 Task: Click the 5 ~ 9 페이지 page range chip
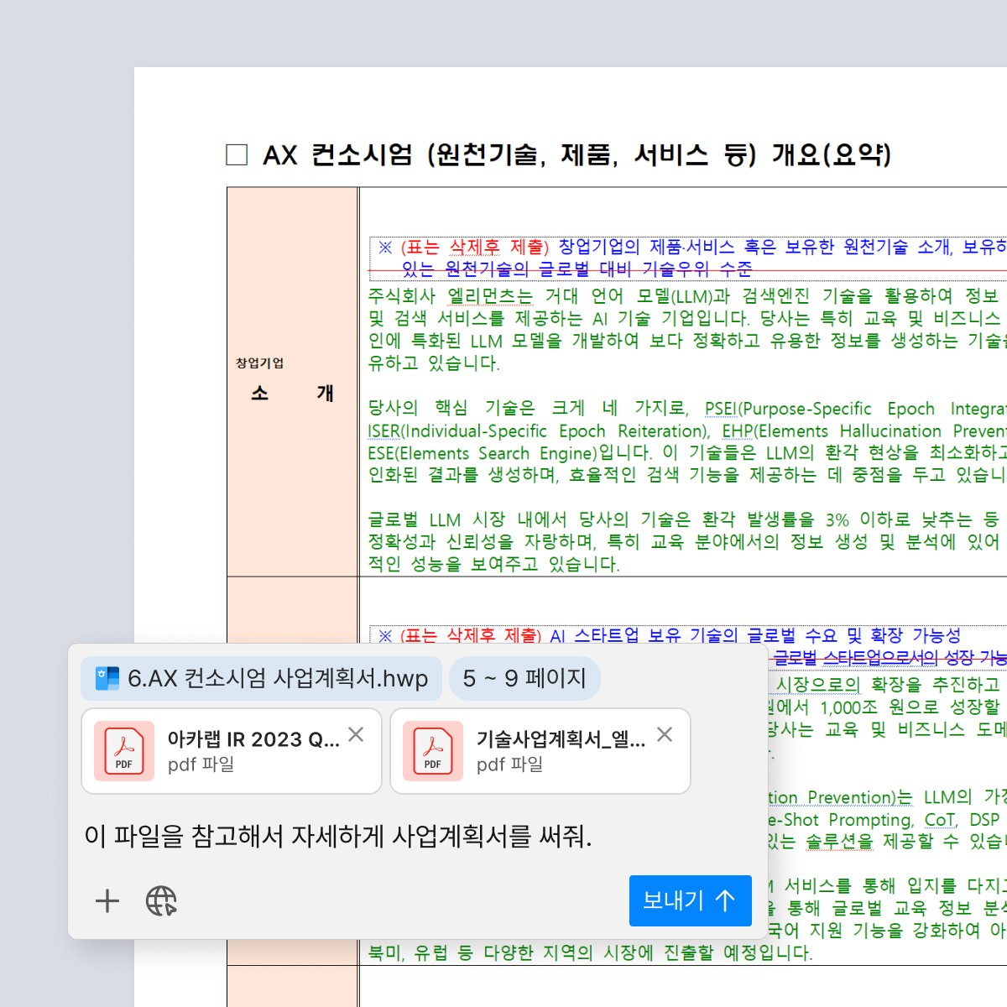coord(524,678)
